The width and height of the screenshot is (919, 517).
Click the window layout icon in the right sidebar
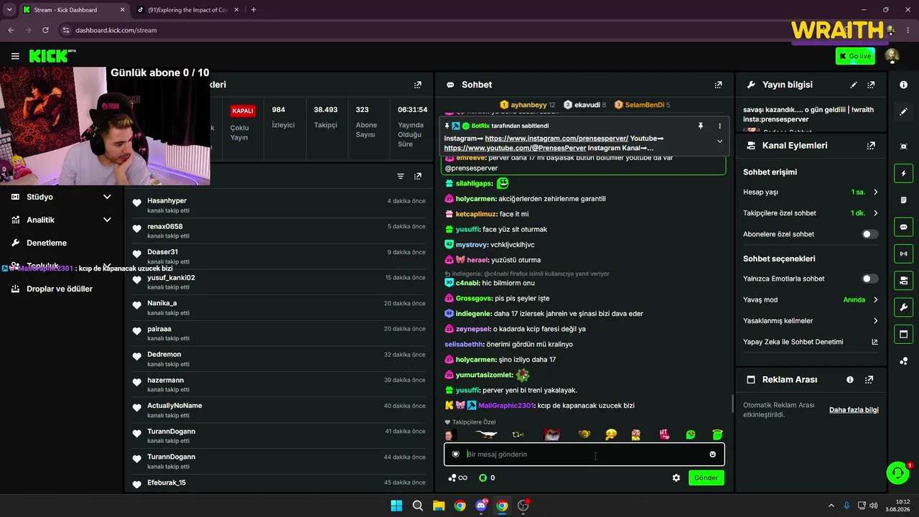click(903, 334)
